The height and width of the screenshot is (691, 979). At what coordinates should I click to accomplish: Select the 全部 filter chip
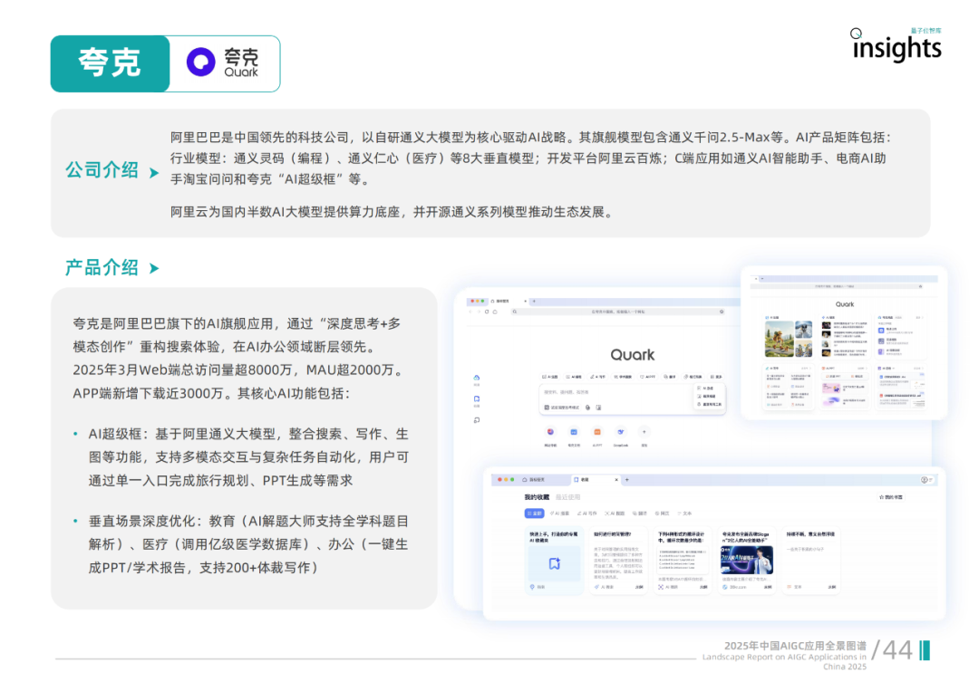[535, 513]
